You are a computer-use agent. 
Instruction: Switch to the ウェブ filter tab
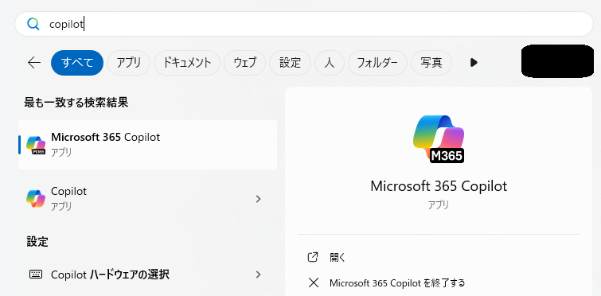[x=244, y=63]
